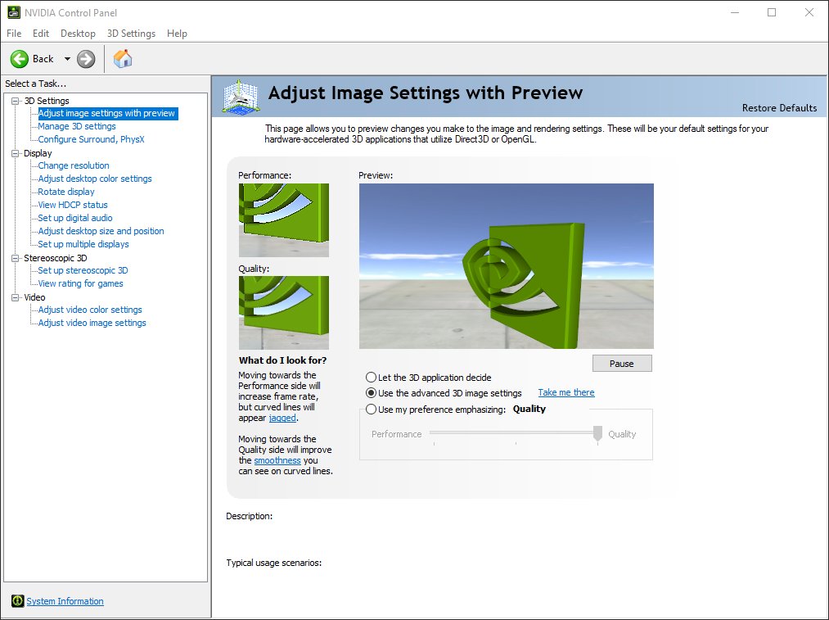
Task: Open Adjust video color settings
Action: 90,310
